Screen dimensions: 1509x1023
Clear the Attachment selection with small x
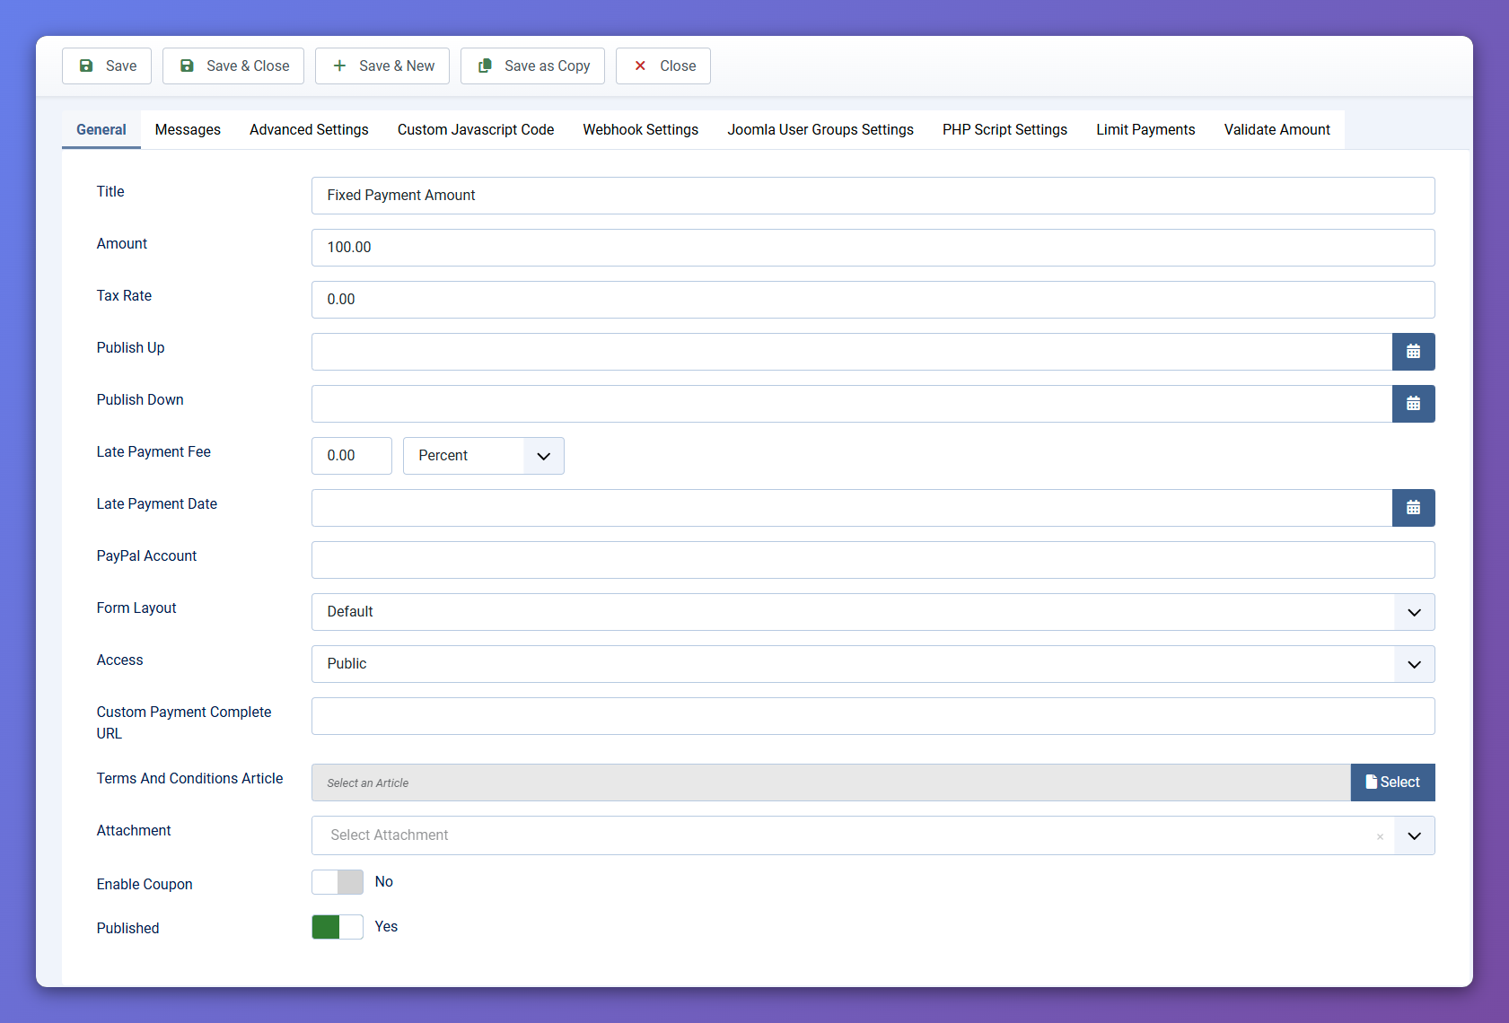click(1380, 836)
